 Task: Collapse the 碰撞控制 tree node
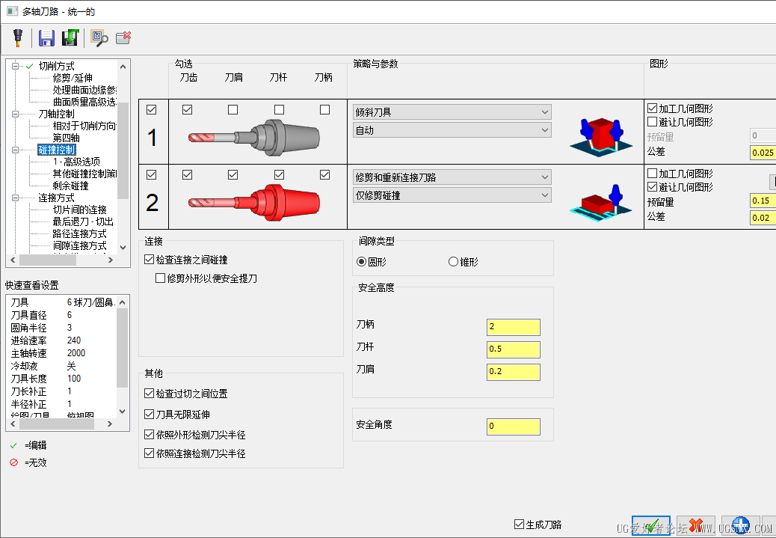pos(16,150)
